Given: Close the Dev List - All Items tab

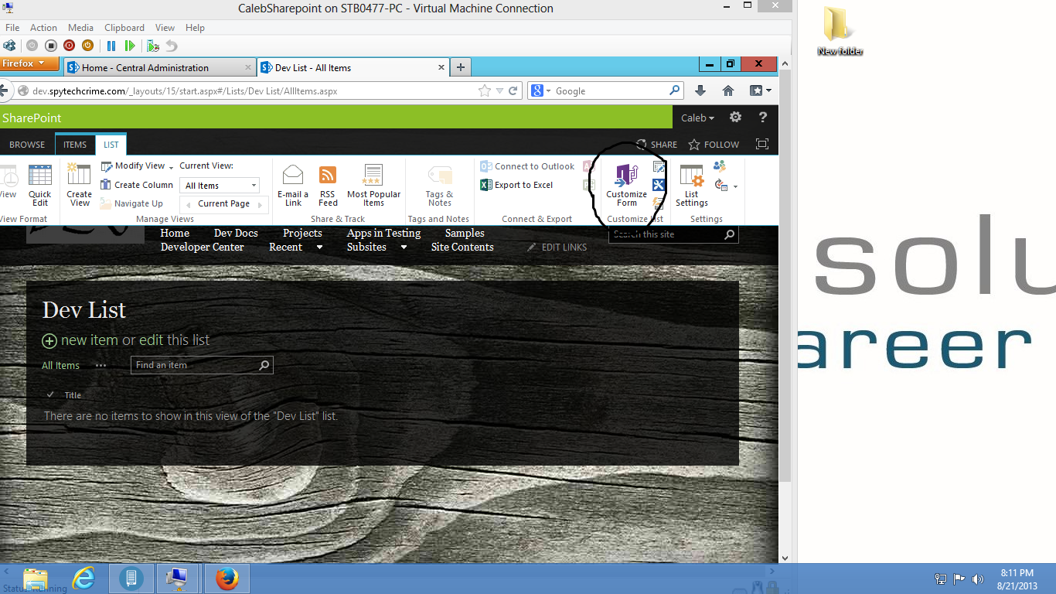Looking at the screenshot, I should 442,68.
